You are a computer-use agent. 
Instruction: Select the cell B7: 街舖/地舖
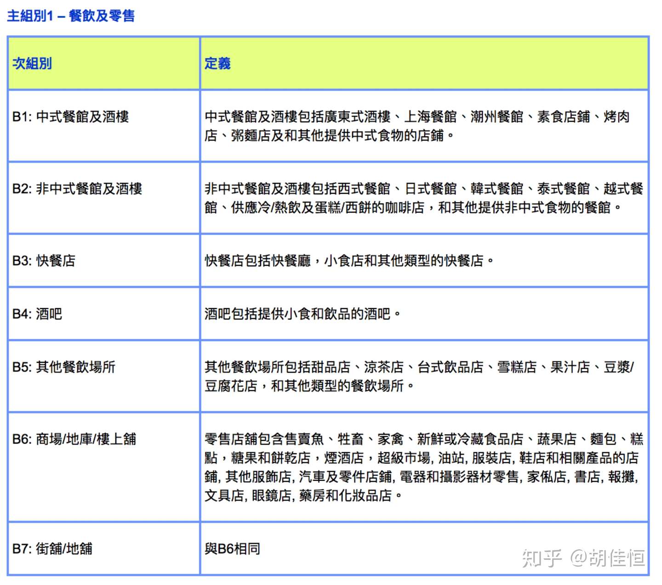point(104,548)
